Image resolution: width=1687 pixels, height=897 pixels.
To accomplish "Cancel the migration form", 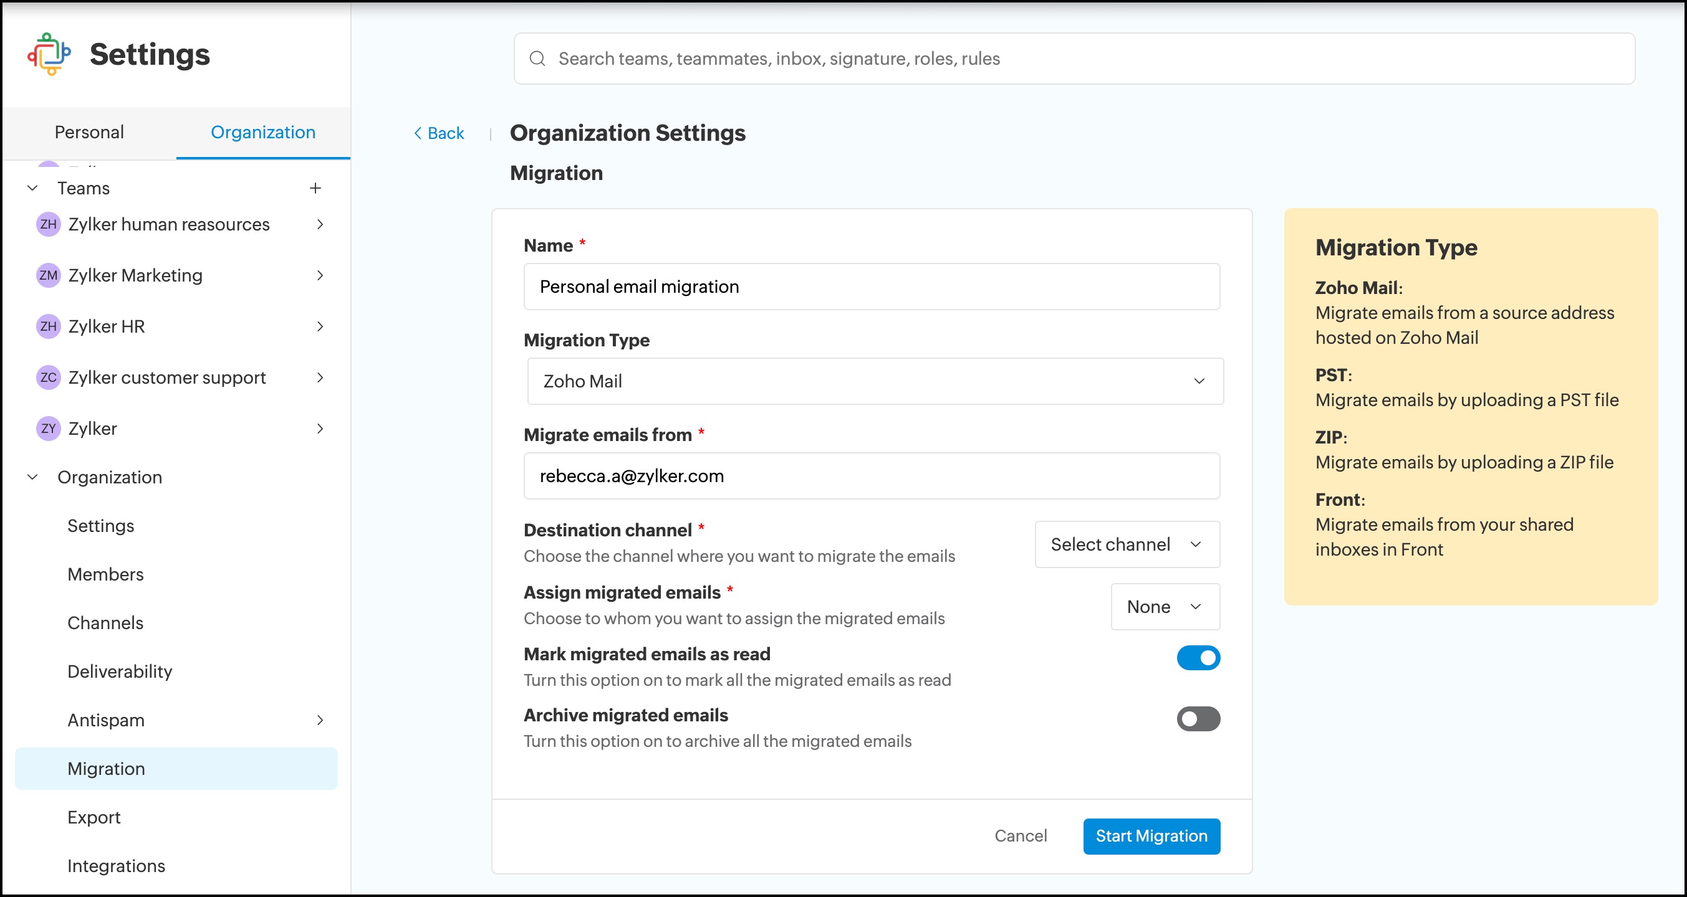I will coord(1020,835).
